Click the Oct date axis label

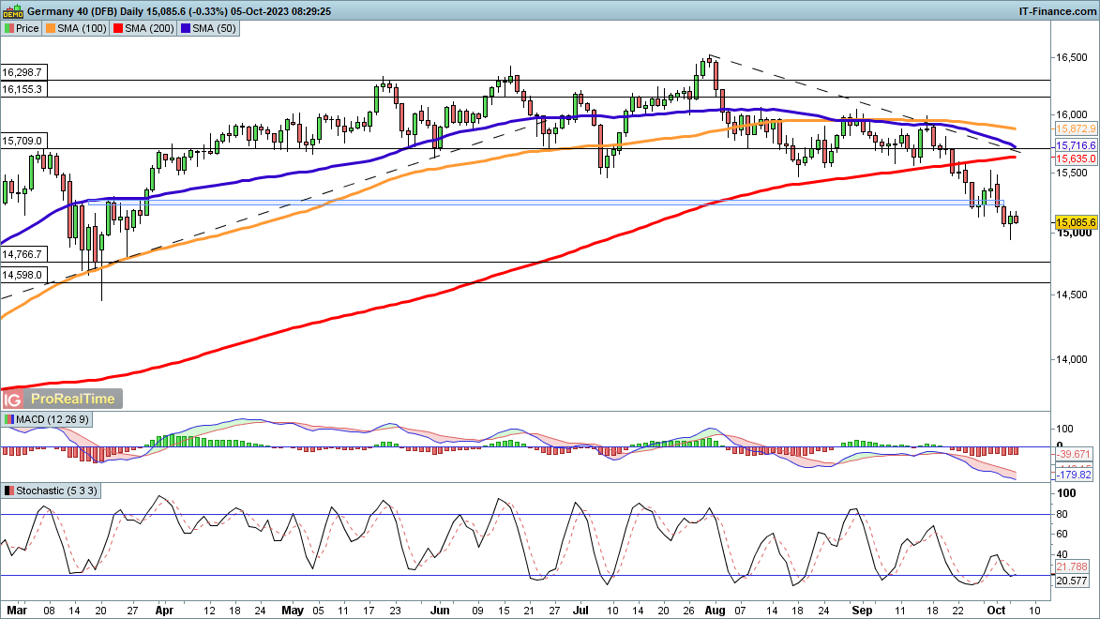click(997, 611)
